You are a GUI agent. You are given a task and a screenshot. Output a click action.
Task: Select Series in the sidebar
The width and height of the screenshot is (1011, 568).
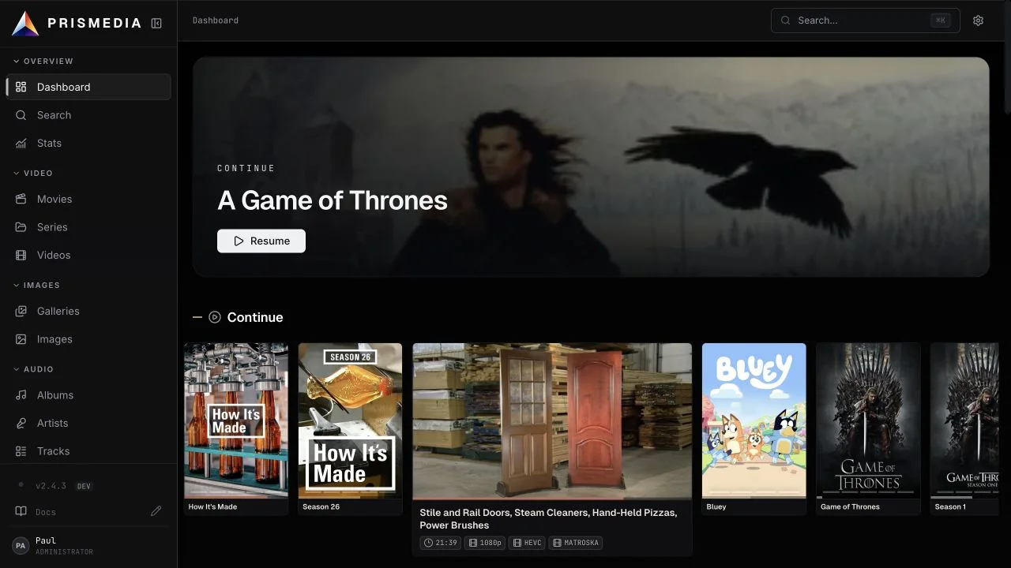pos(88,227)
